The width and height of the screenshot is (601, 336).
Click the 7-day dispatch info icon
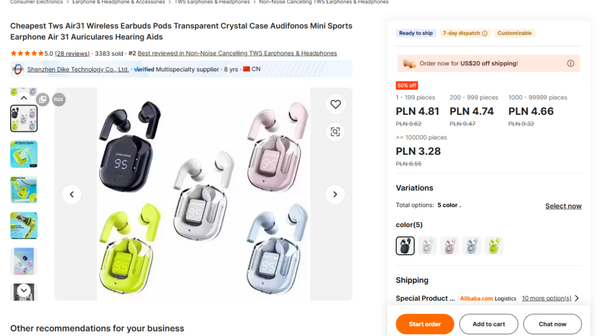(x=485, y=33)
